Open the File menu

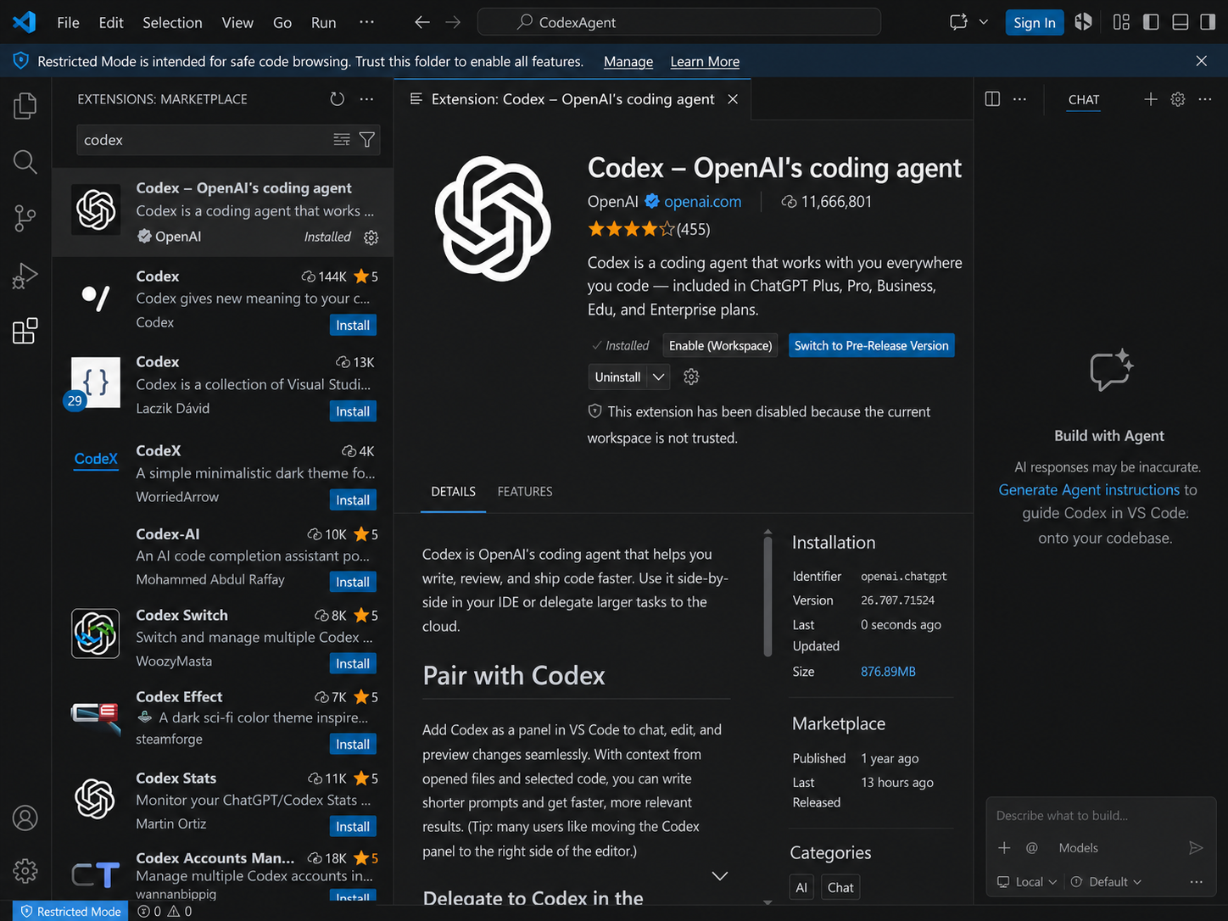(x=68, y=23)
